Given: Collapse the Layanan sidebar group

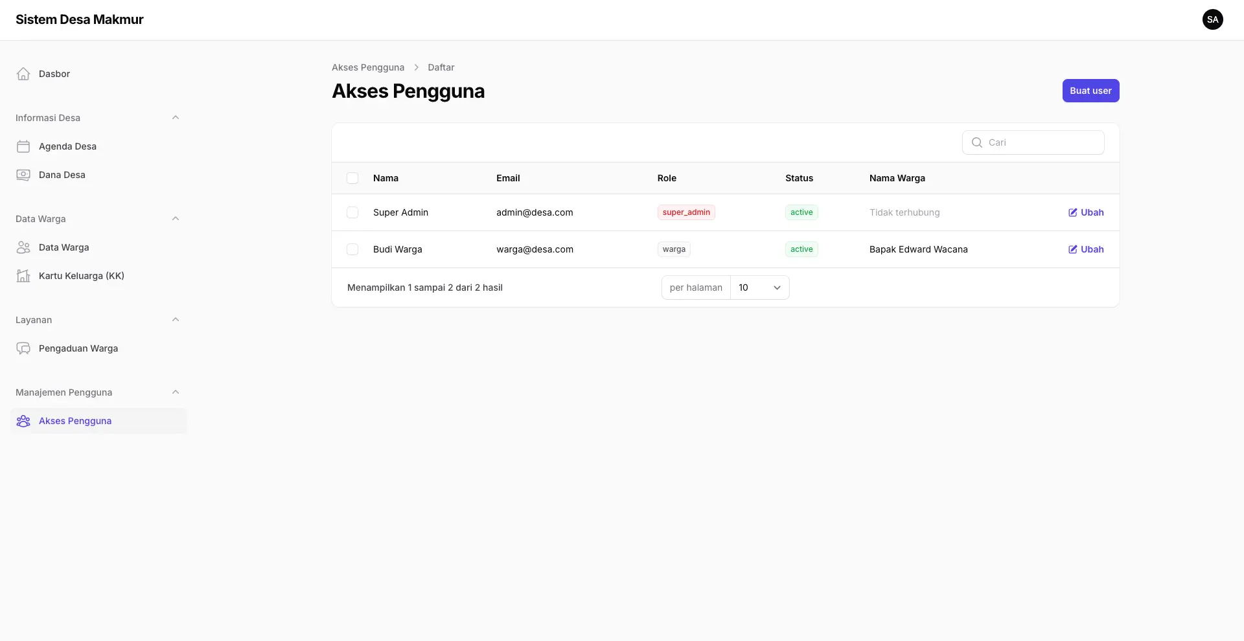Looking at the screenshot, I should 176,320.
